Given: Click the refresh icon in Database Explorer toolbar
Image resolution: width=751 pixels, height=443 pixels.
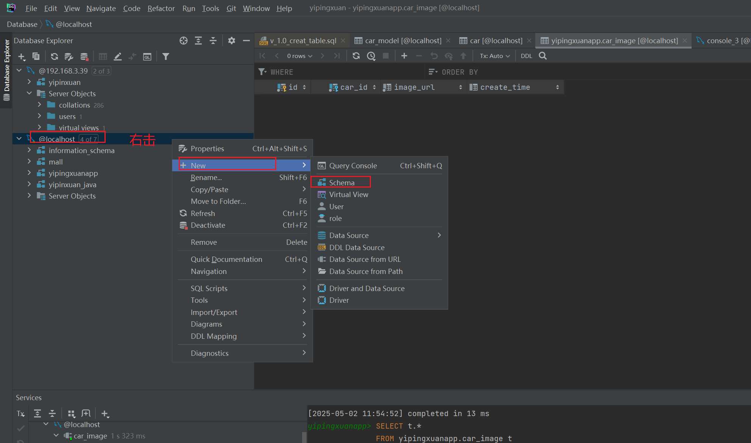Looking at the screenshot, I should click(55, 56).
